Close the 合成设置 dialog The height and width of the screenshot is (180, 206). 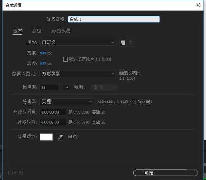[x=198, y=5]
